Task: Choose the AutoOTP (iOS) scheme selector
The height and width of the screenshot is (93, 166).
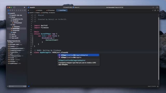Action: coord(68,7)
